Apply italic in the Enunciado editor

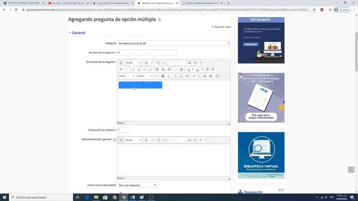pos(152,63)
